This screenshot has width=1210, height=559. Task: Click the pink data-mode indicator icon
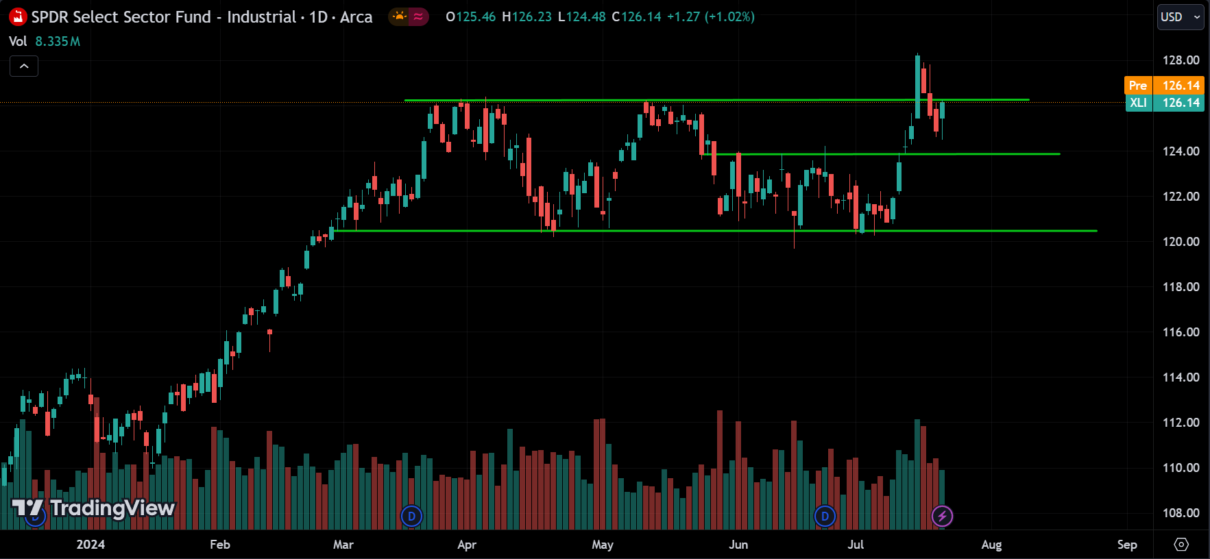pyautogui.click(x=418, y=16)
